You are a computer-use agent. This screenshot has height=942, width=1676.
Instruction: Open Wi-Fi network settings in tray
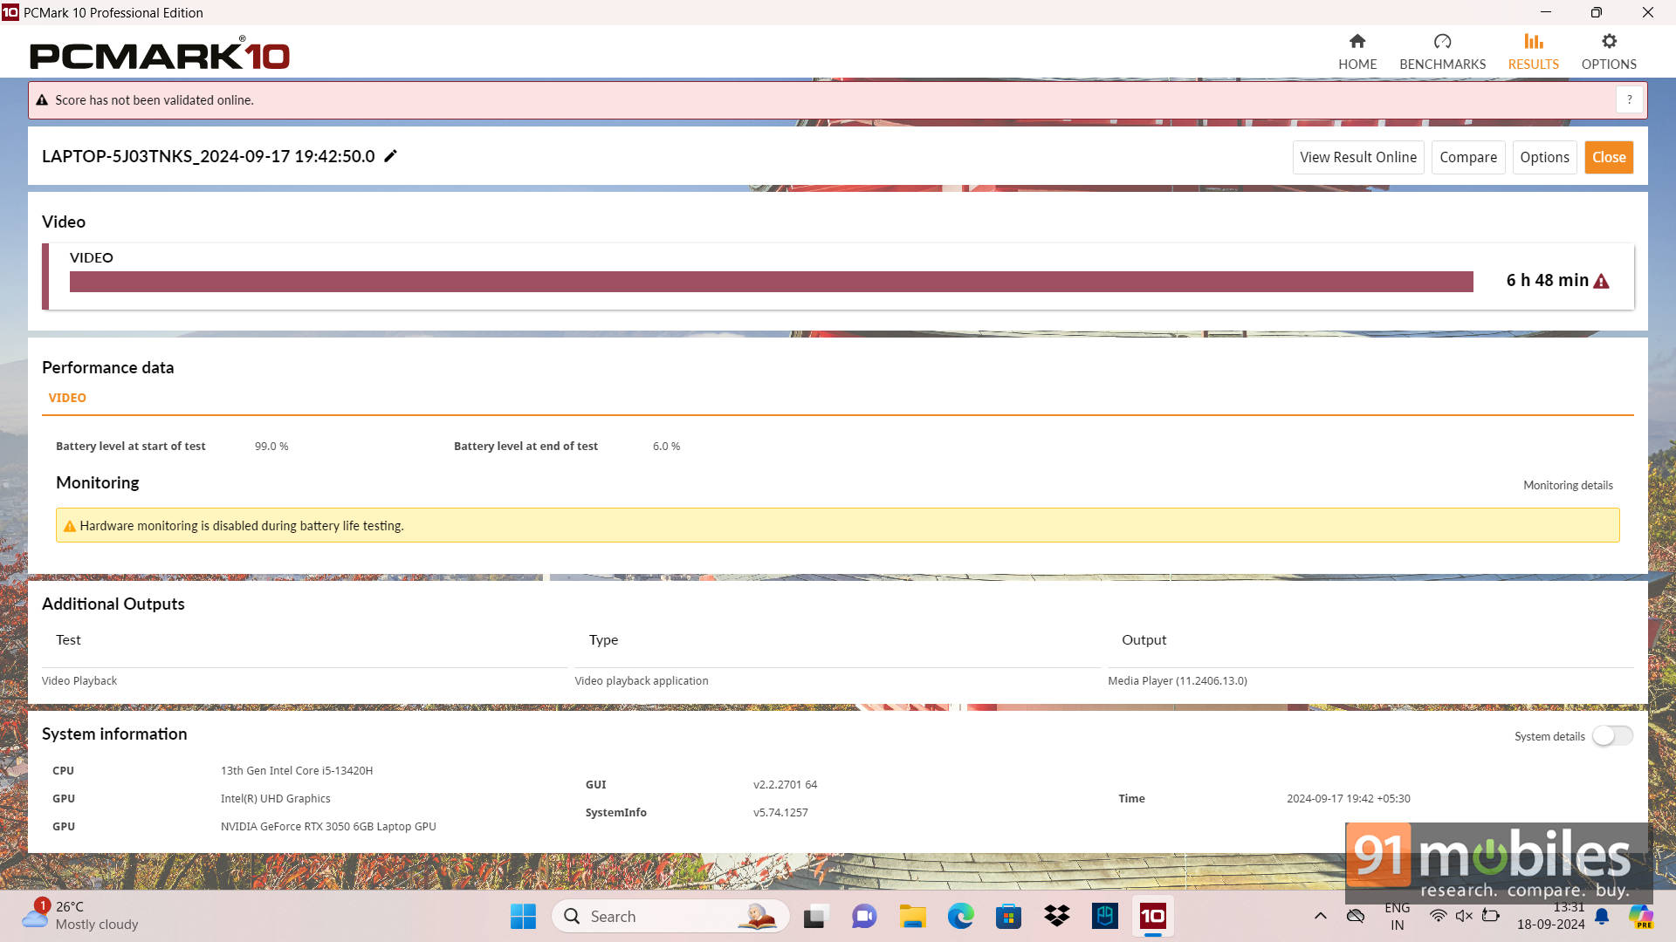tap(1438, 916)
